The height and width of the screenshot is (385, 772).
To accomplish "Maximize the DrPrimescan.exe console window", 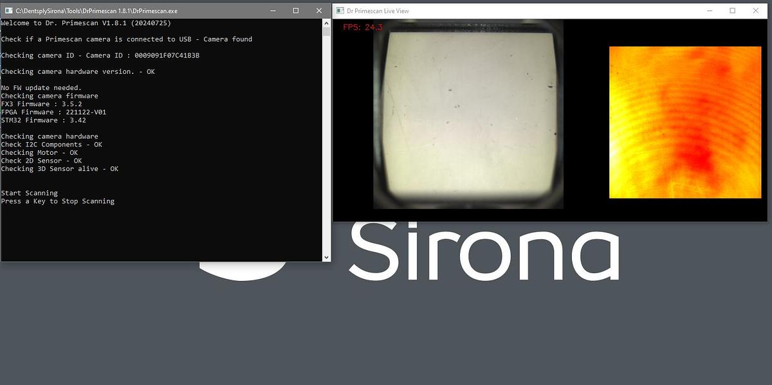I will (295, 11).
